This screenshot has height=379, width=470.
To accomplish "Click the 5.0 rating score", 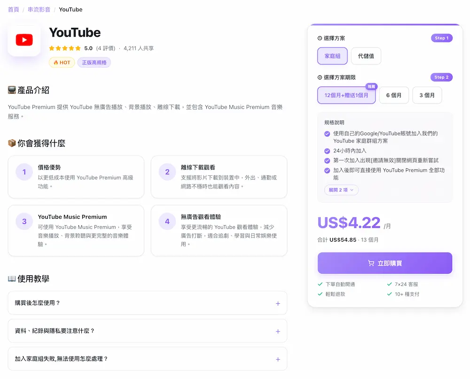I will click(x=88, y=48).
